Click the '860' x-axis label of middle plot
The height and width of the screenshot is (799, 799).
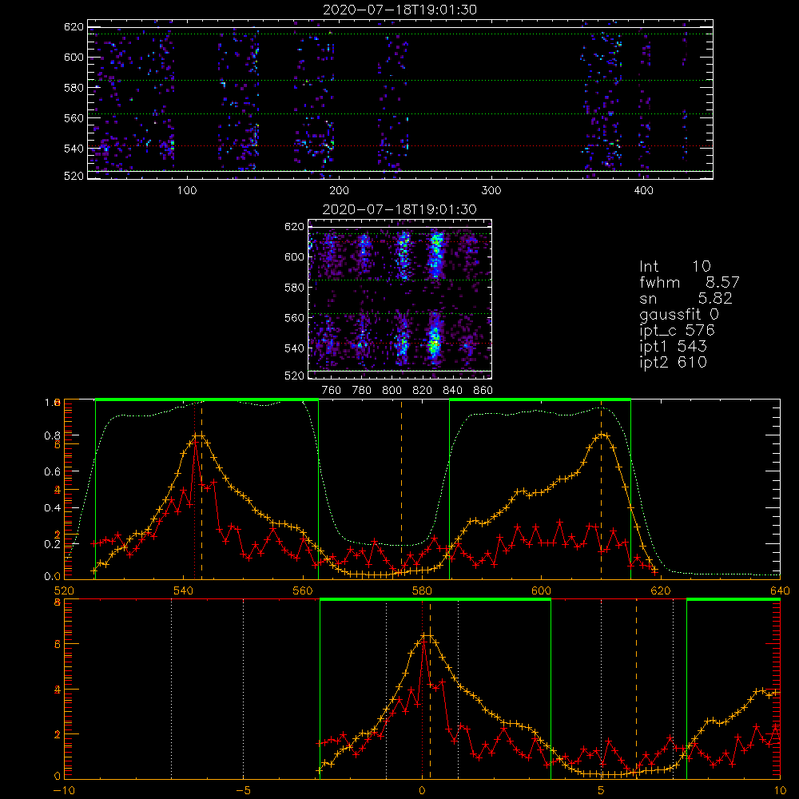(x=483, y=391)
